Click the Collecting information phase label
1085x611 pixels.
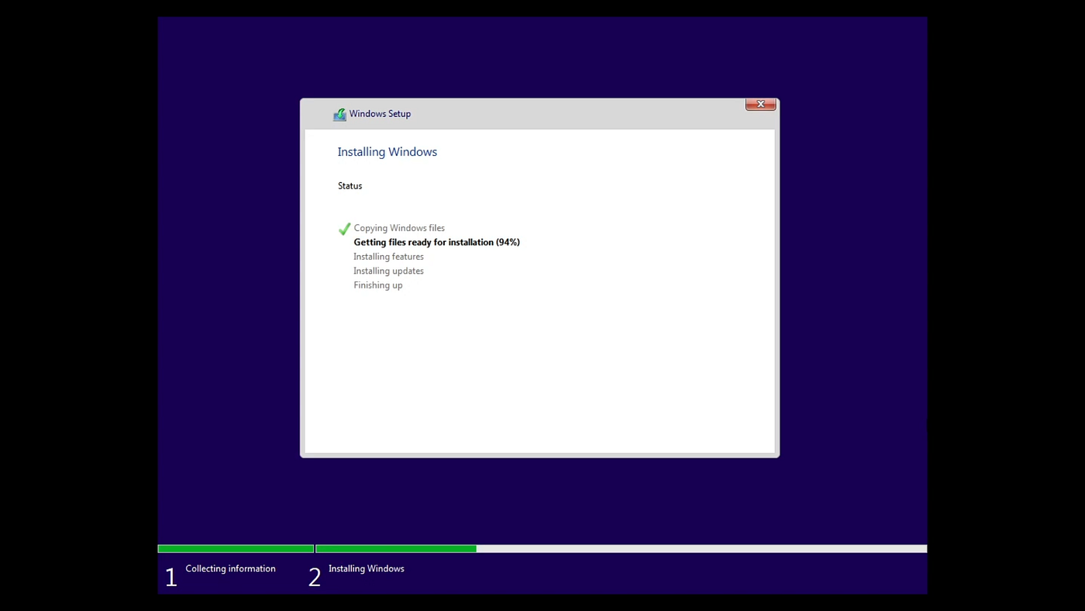click(x=229, y=568)
